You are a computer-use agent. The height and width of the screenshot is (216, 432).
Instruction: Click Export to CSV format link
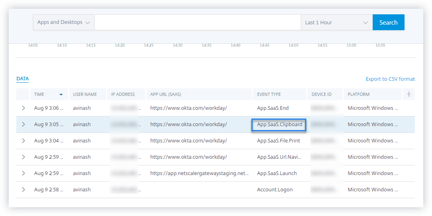pos(390,79)
